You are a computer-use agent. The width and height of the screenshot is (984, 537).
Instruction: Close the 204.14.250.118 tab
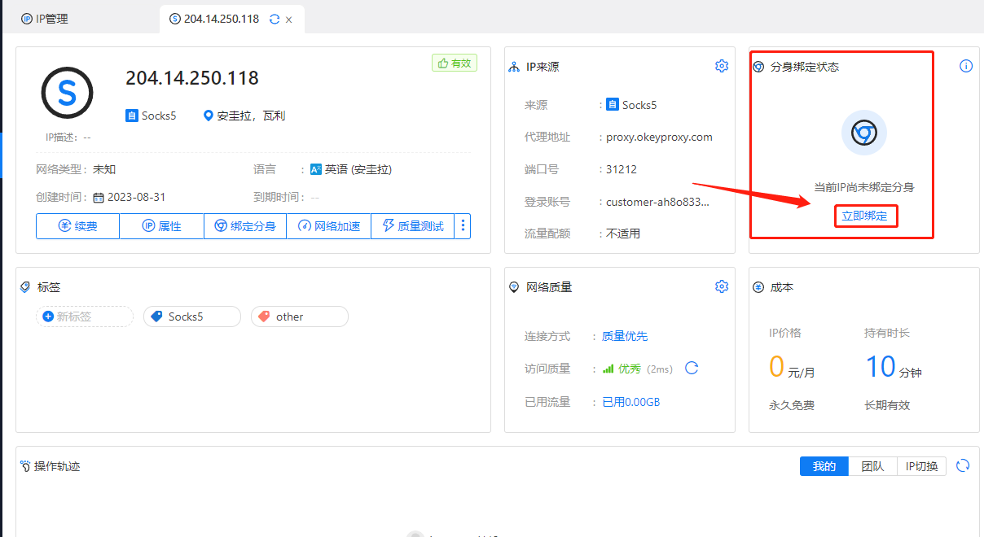click(x=288, y=20)
